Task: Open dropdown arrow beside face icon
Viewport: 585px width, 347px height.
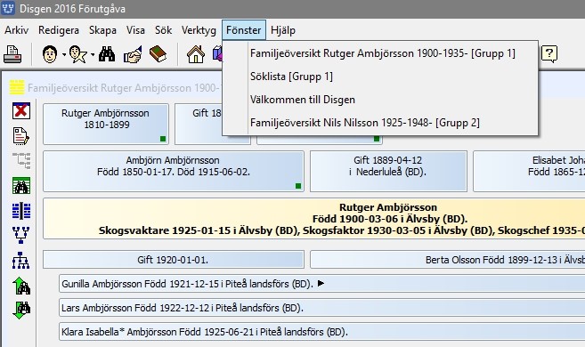Action: click(x=64, y=55)
